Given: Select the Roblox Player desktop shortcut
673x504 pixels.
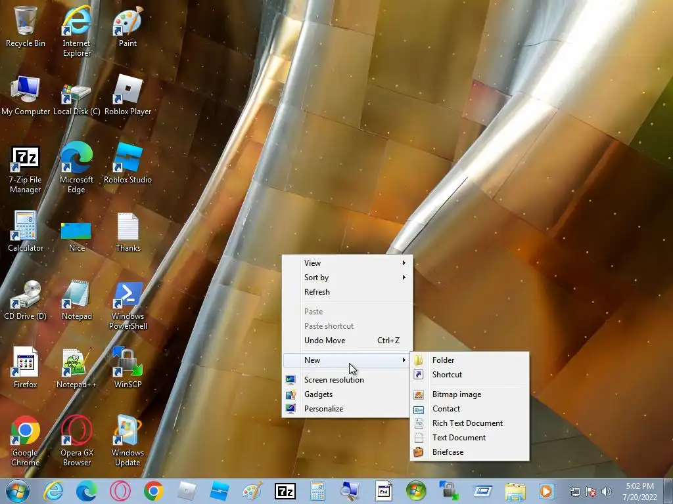Looking at the screenshot, I should [128, 95].
